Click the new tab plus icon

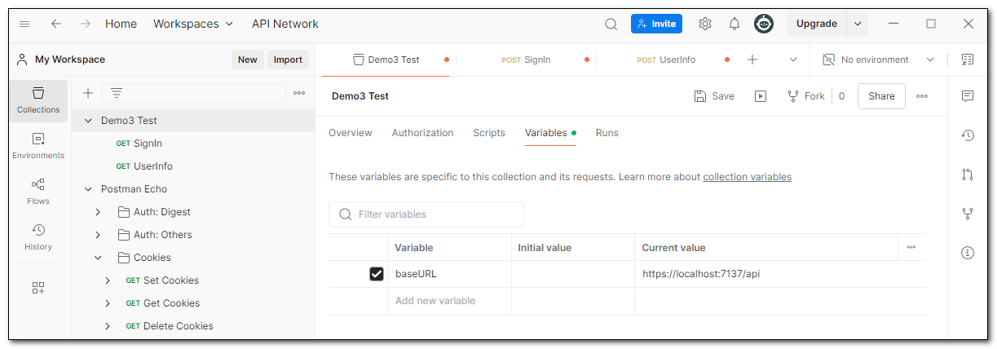[752, 60]
